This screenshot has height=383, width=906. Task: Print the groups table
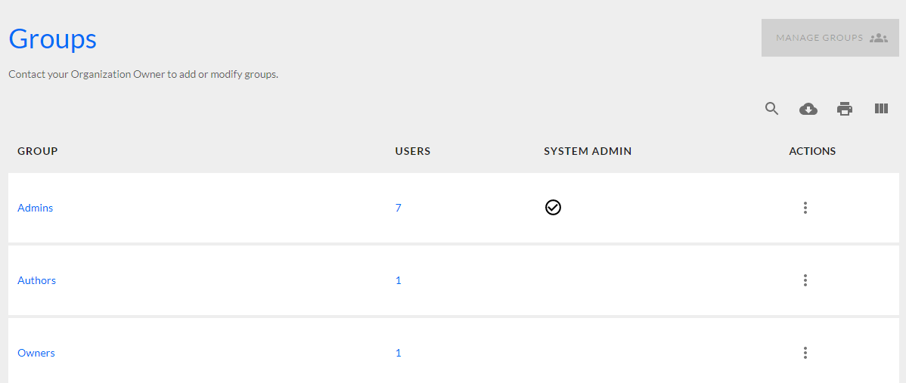[x=845, y=109]
